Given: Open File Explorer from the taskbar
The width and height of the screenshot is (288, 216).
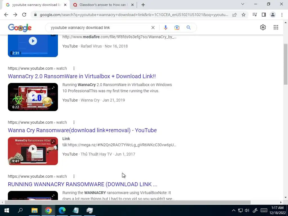Looking at the screenshot, I should [34, 210].
